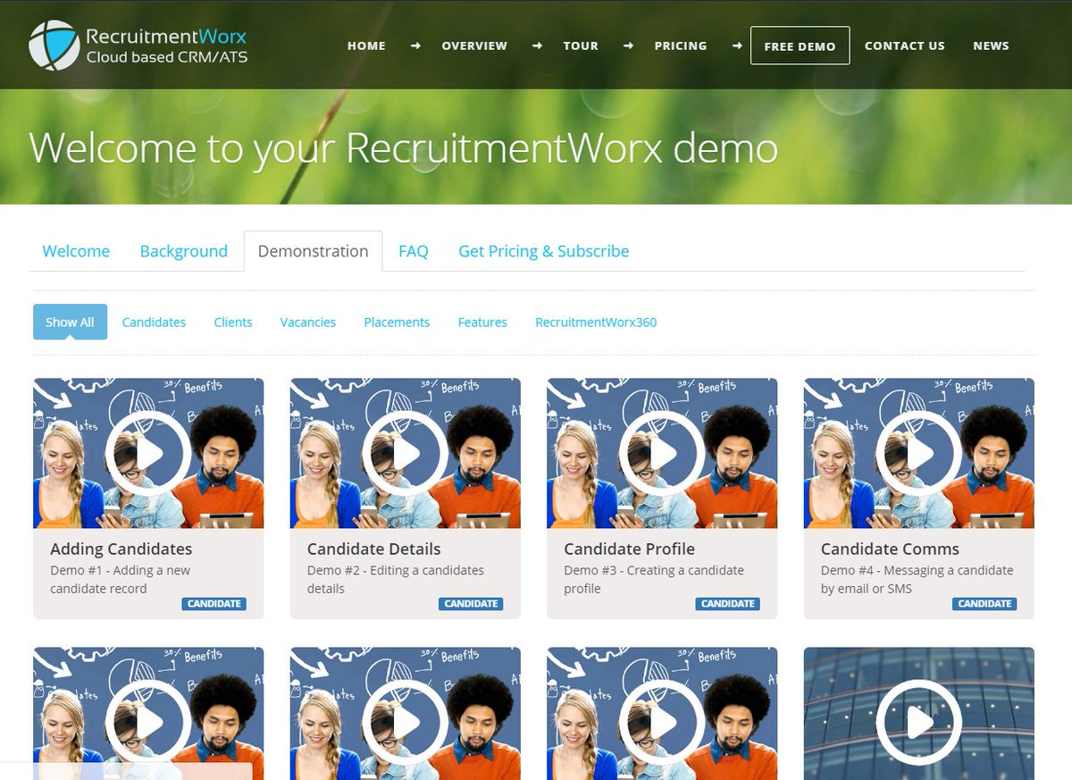Go to the Tour page
Screen dimensions: 1072x780
(x=581, y=46)
